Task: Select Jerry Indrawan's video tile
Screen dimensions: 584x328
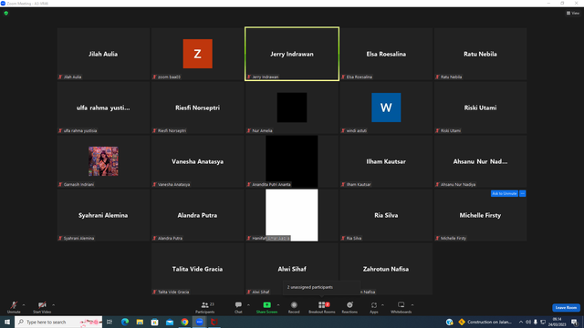Action: 292,54
